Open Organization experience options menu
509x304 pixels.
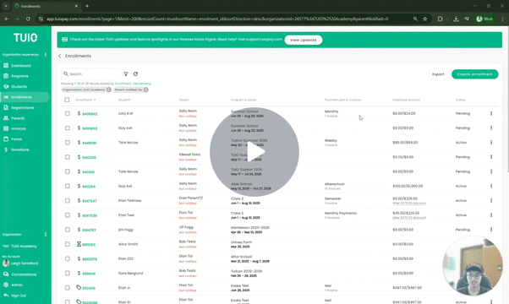coord(46,54)
